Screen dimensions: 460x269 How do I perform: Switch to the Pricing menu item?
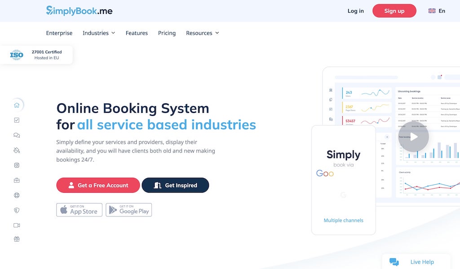click(167, 33)
